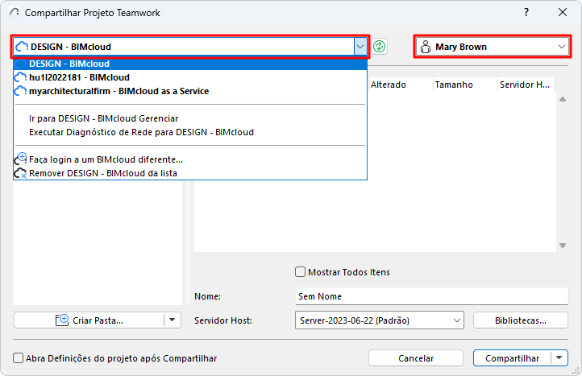Viewport: 582px width, 376px height.
Task: Collapse the DESIGN - BIMcloud server dropdown
Action: (360, 47)
